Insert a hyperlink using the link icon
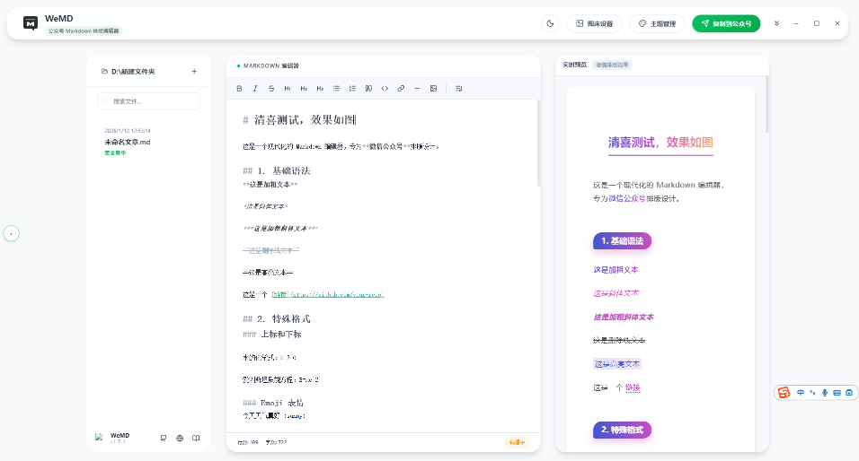This screenshot has width=859, height=461. click(x=401, y=88)
